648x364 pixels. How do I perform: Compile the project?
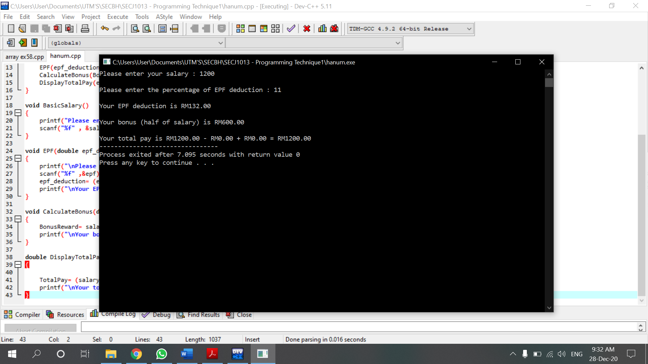pyautogui.click(x=240, y=29)
